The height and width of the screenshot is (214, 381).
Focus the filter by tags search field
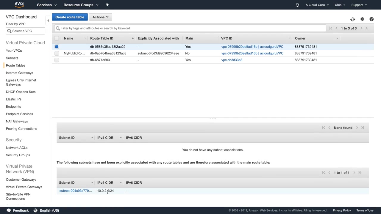190,28
